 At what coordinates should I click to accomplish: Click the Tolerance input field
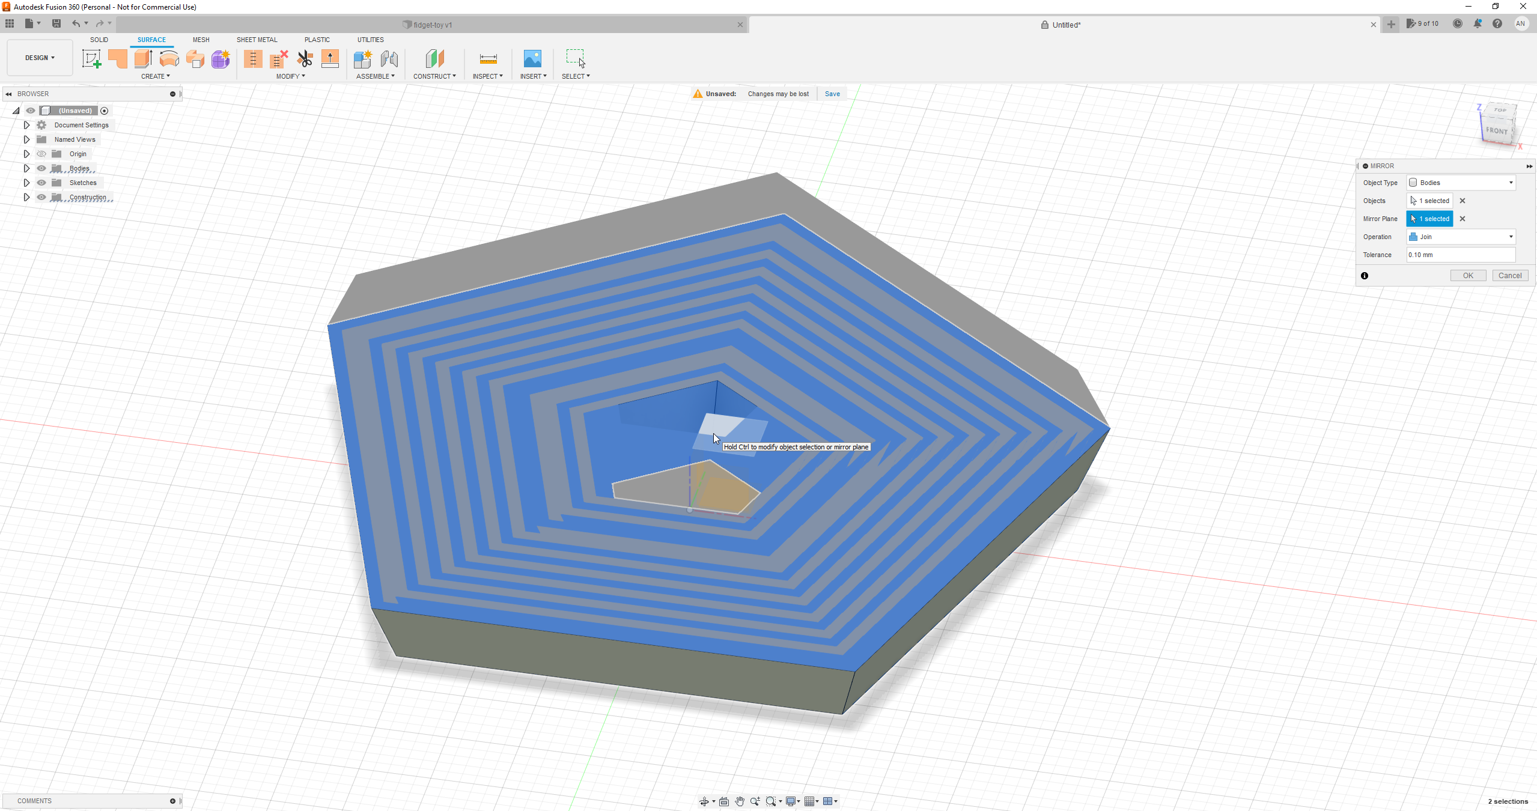coord(1460,255)
